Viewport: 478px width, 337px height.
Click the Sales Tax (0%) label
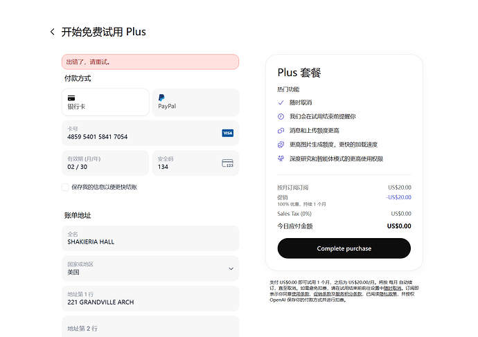click(294, 214)
